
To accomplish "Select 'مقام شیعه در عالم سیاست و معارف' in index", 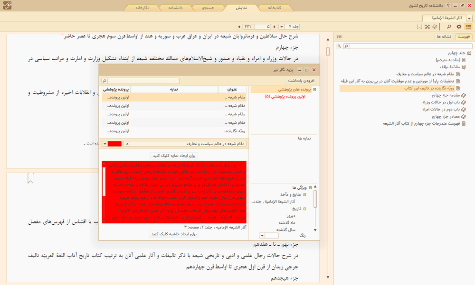I will point(425,74).
